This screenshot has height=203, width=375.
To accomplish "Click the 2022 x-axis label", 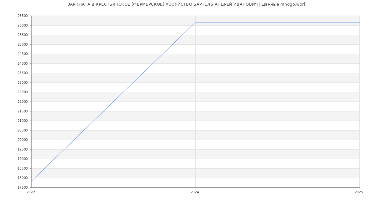I will click(x=31, y=192).
